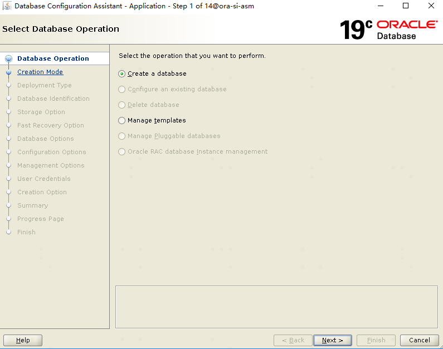This screenshot has width=443, height=349.
Task: Click Database Identification step
Action: click(53, 99)
